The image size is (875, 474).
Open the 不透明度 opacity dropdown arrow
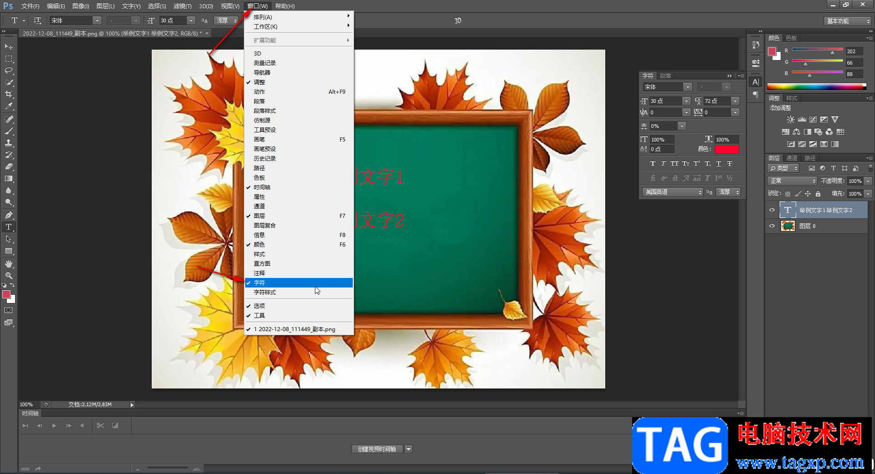868,181
